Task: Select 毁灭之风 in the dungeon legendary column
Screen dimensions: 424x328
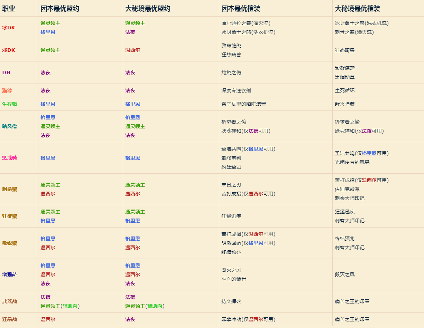Action: pyautogui.click(x=345, y=274)
